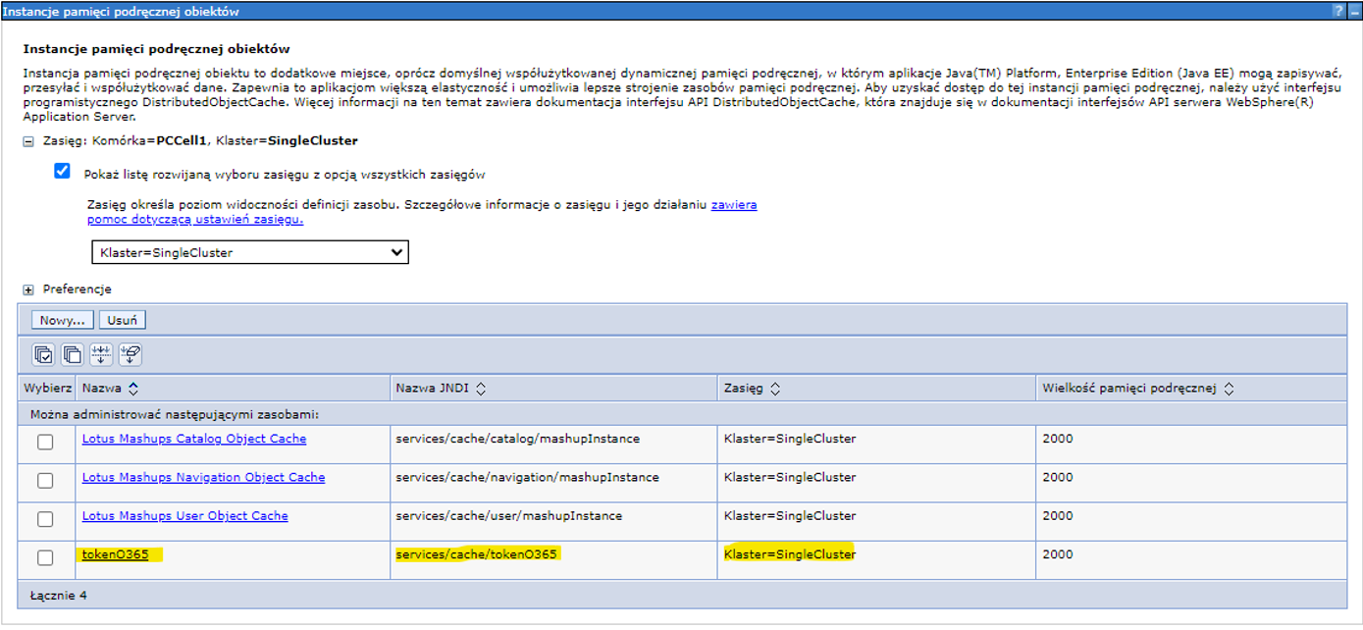The width and height of the screenshot is (1363, 630).
Task: Click the Preferencje label
Action: pyautogui.click(x=77, y=289)
